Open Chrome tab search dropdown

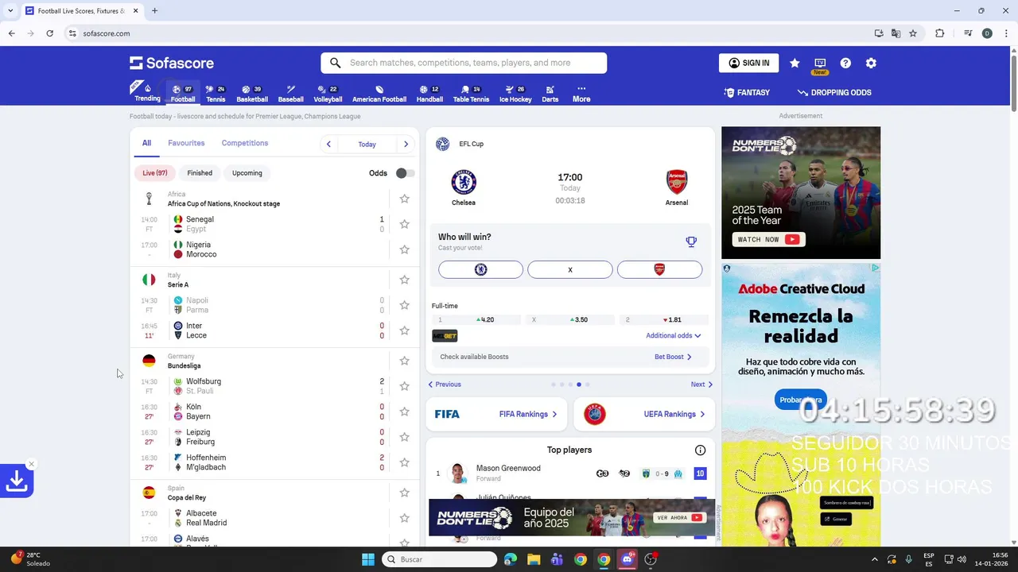pos(10,11)
